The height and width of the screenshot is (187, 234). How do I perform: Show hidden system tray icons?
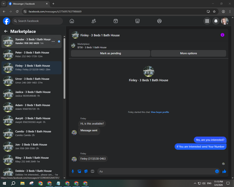click(x=195, y=183)
